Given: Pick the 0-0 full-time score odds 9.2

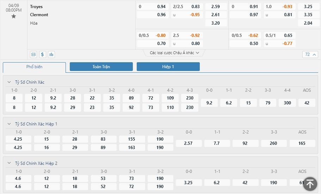Looking at the screenshot, I should (x=209, y=103).
